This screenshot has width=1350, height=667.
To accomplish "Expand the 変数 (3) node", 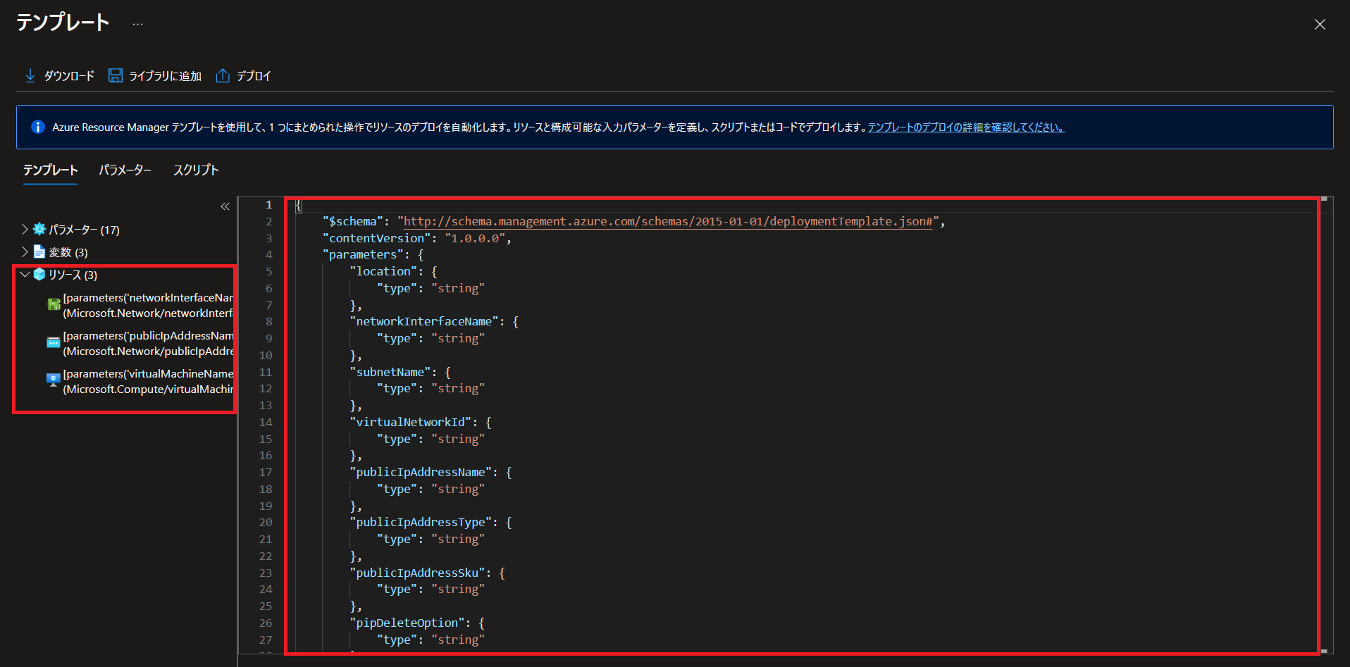I will 25,251.
